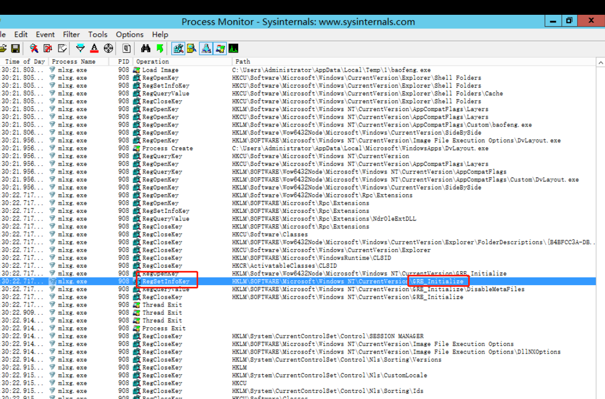Click the green Jump To Object icon
The width and height of the screenshot is (605, 399).
159,49
